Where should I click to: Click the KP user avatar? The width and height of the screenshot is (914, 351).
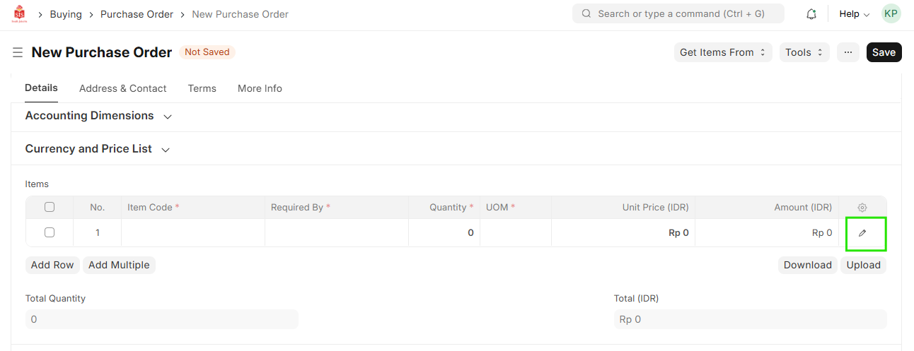[891, 14]
